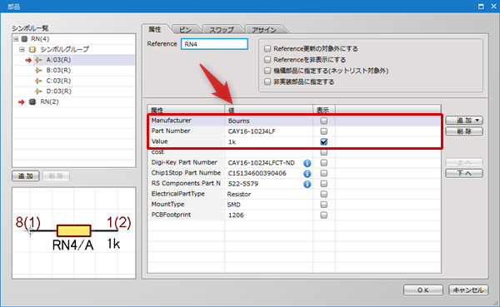The width and height of the screenshot is (500, 307).
Task: Click the 上へ move up button
Action: click(464, 162)
